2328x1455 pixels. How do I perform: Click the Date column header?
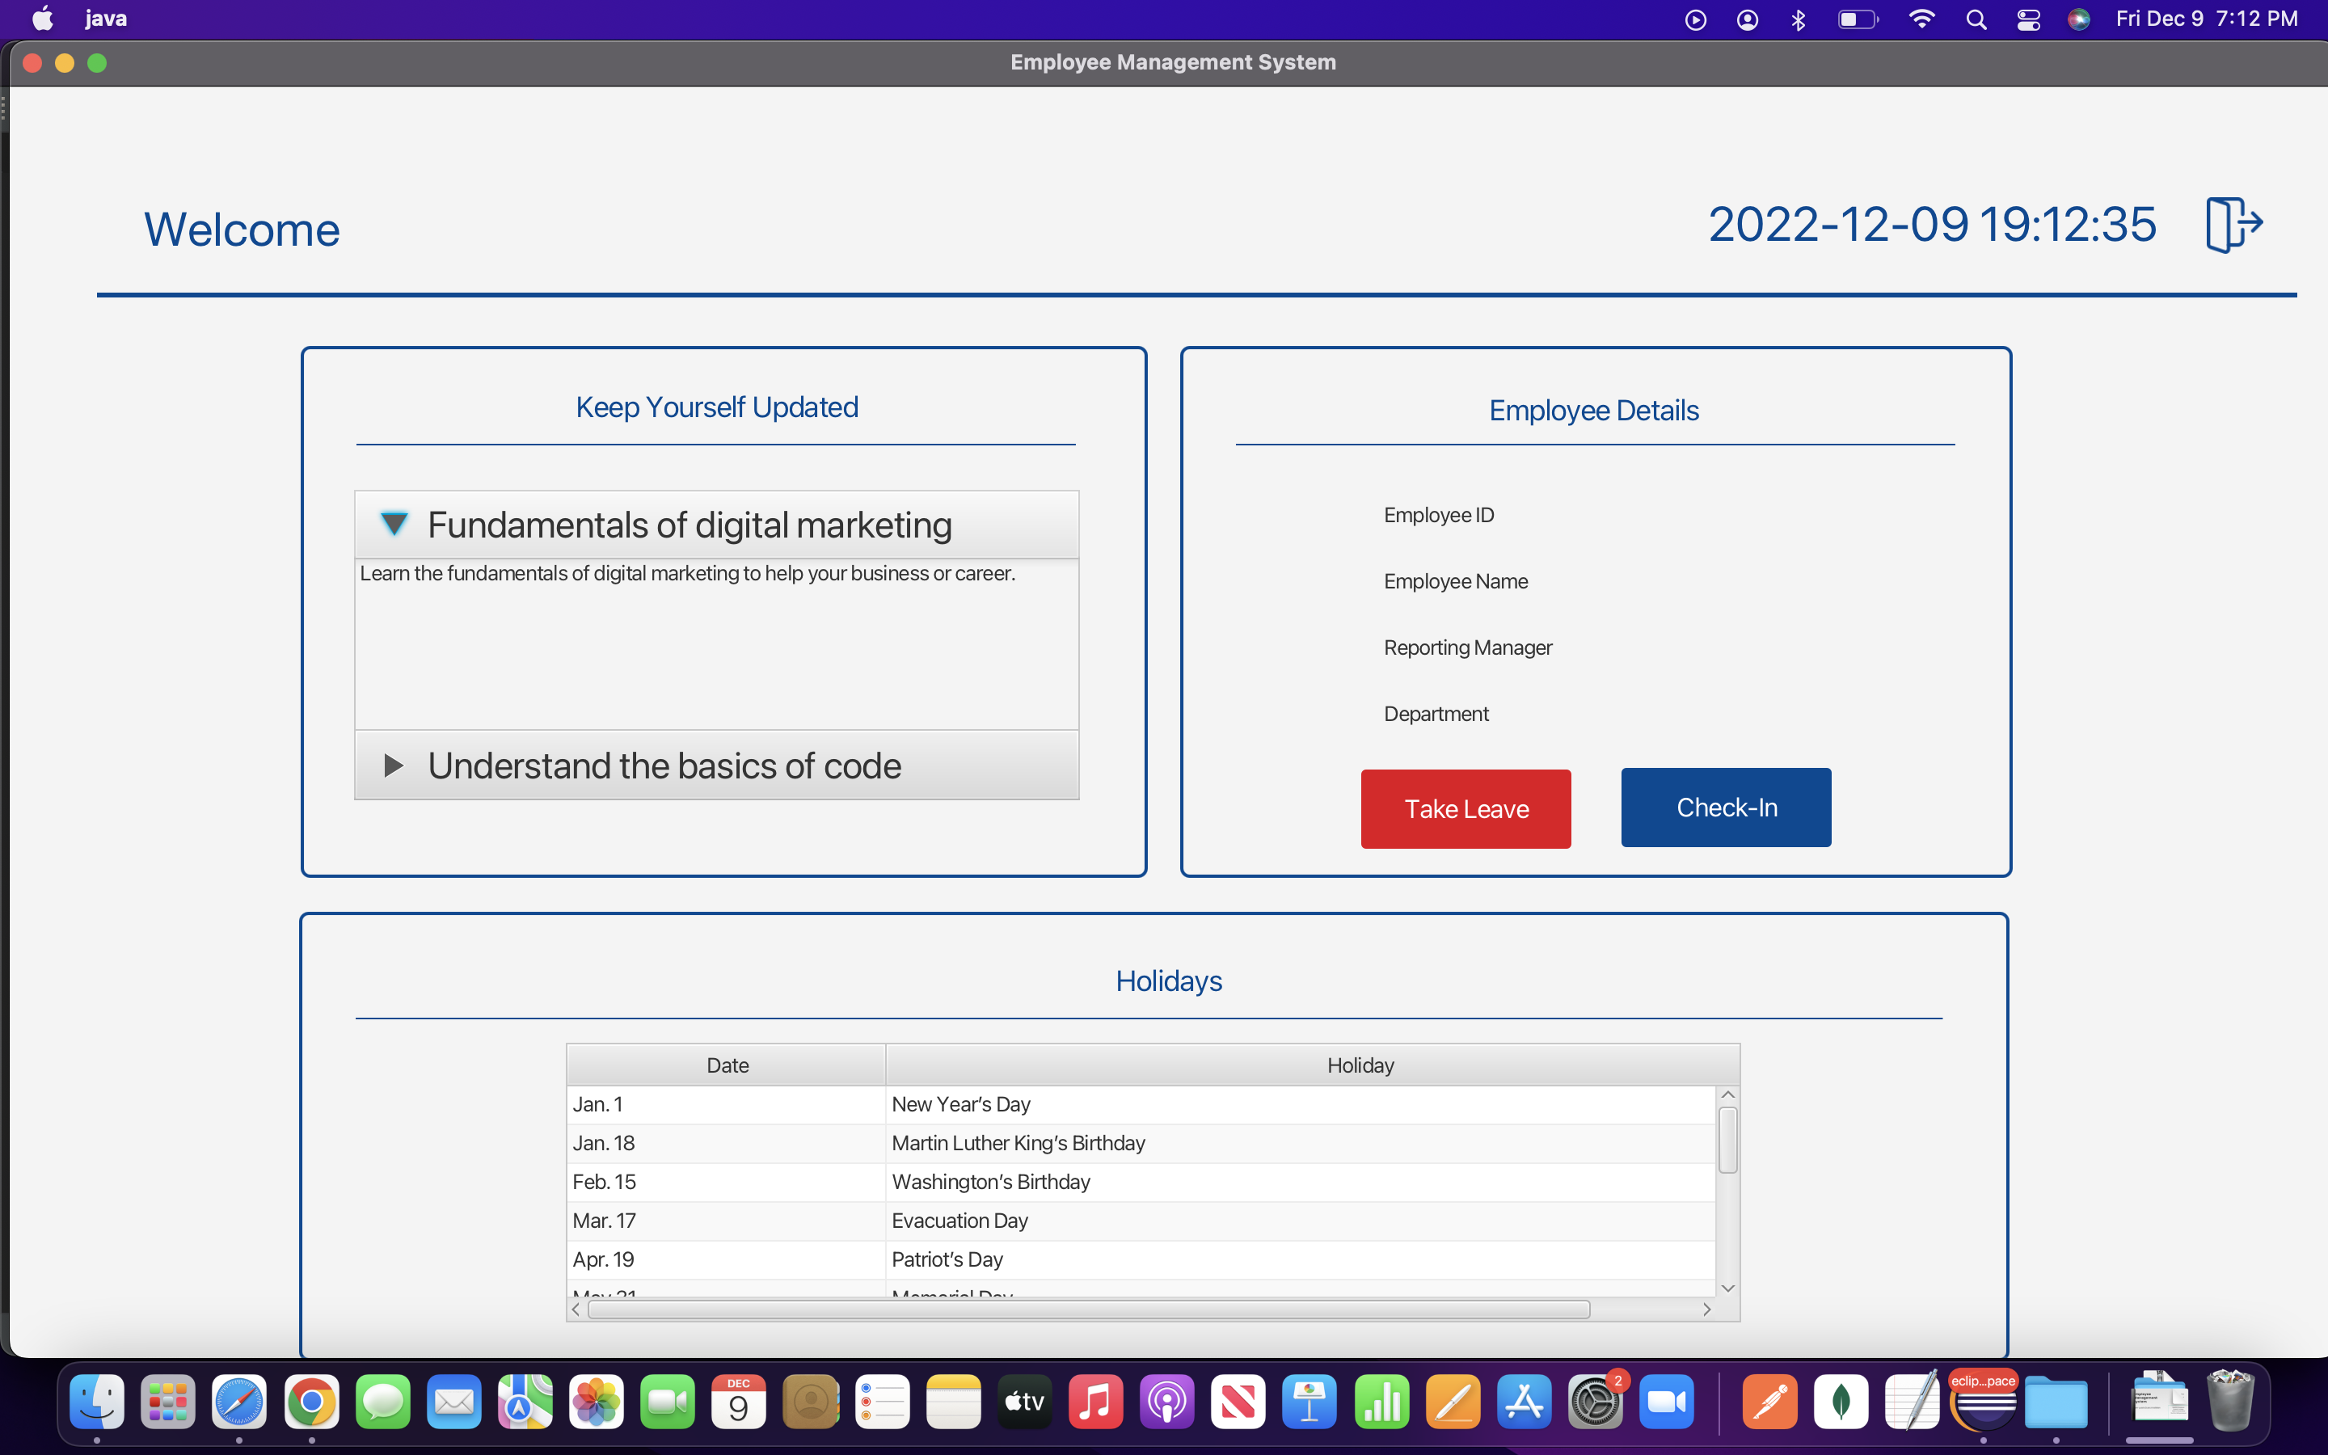tap(727, 1065)
